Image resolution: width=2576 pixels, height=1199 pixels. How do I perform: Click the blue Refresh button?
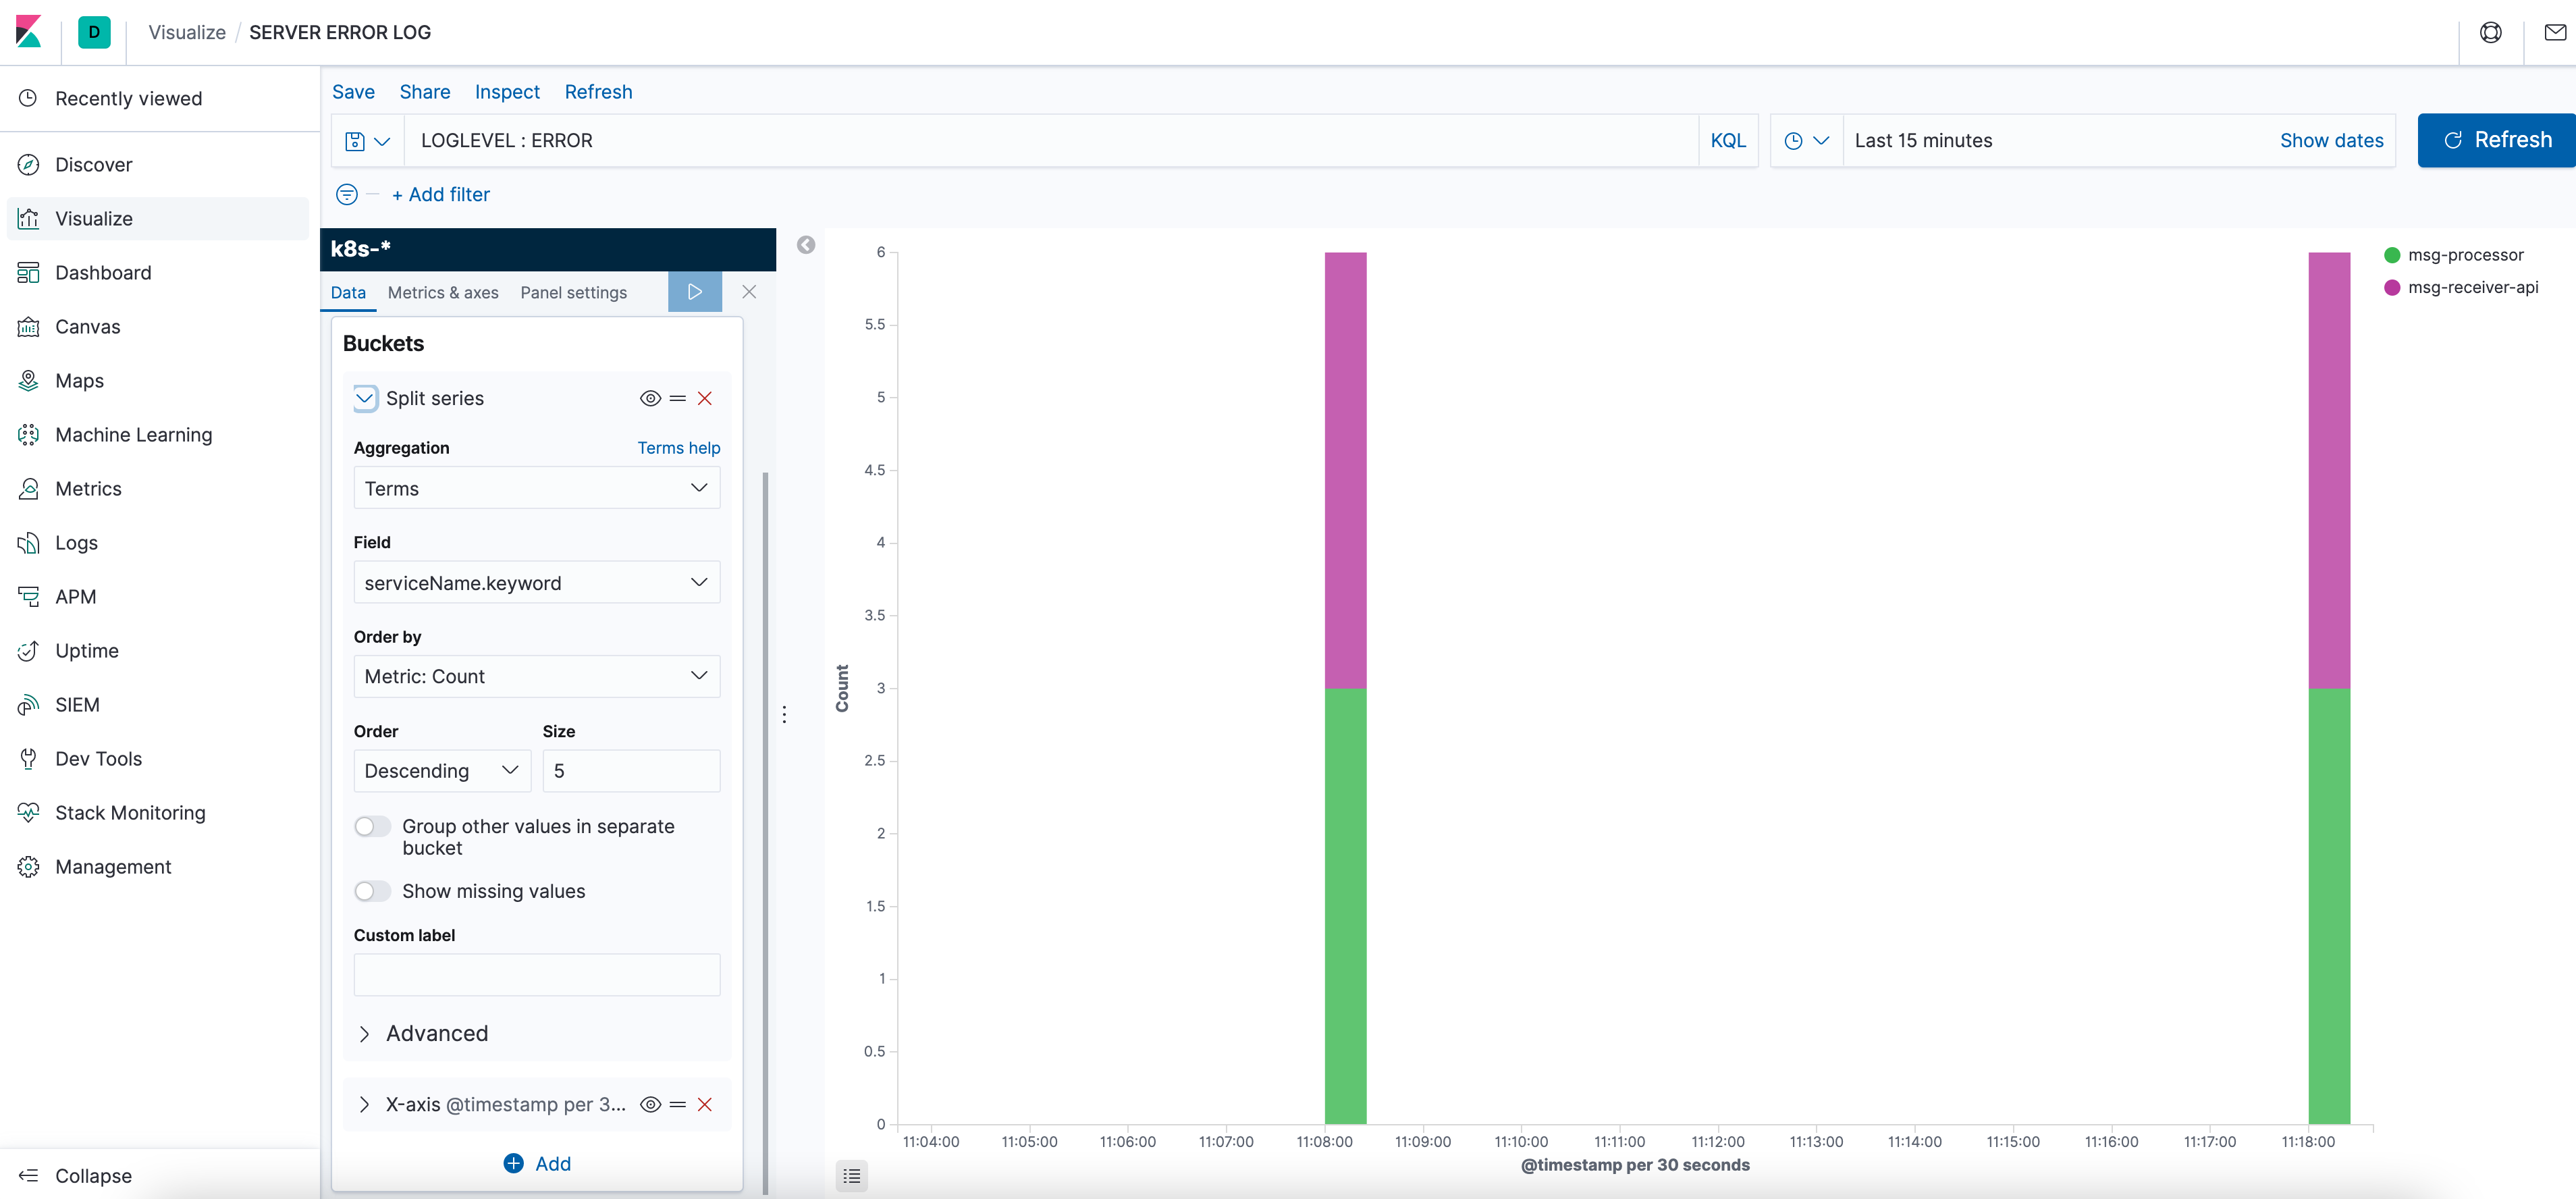click(x=2496, y=140)
